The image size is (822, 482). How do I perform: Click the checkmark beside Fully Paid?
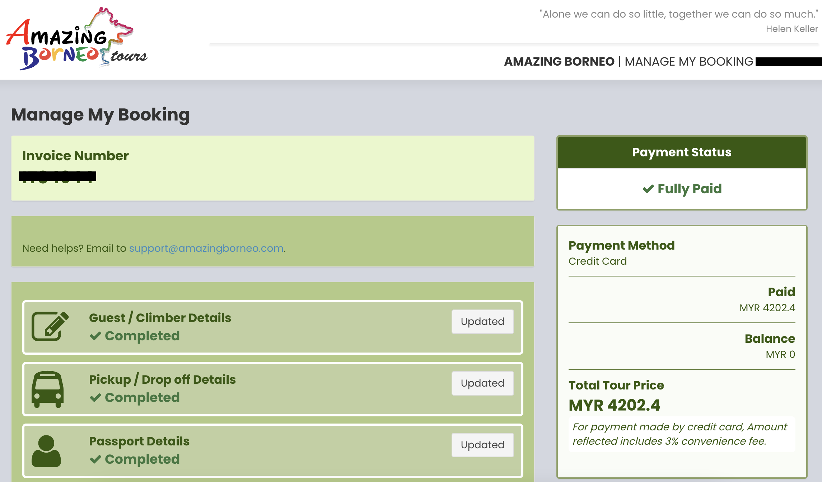click(648, 189)
